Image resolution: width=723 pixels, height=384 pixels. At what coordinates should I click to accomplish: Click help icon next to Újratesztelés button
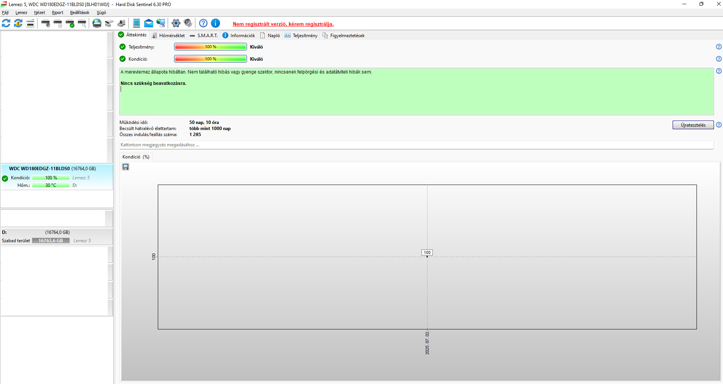(x=719, y=125)
